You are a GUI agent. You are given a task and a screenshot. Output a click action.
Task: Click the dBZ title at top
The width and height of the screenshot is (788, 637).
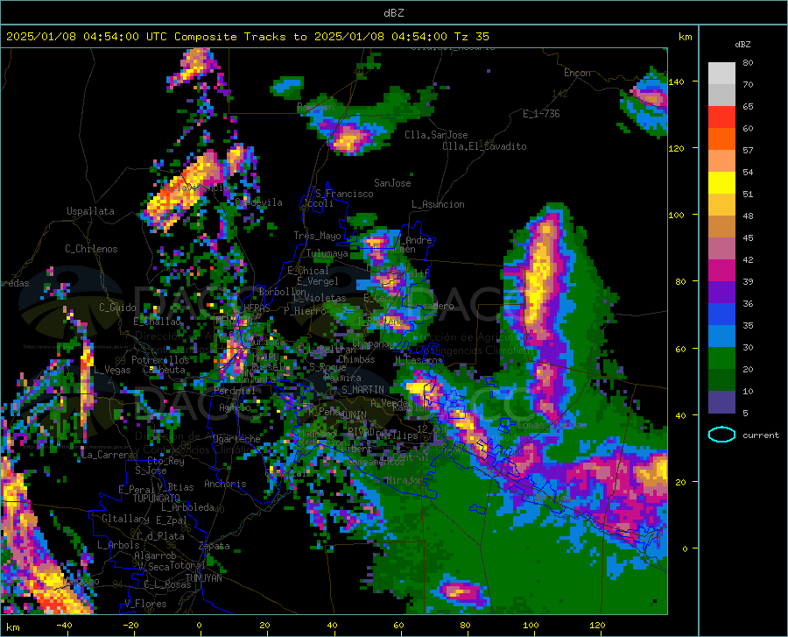pyautogui.click(x=393, y=13)
